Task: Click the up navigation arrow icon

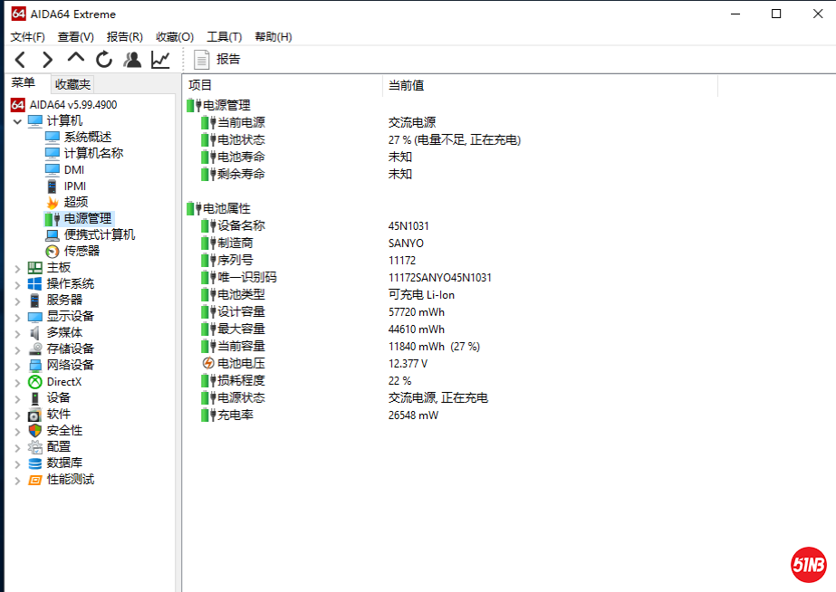Action: click(75, 58)
